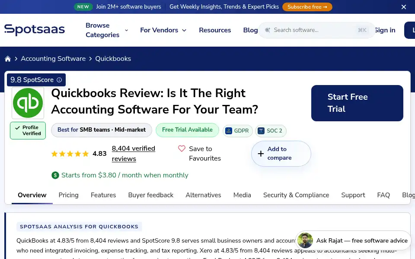Click the Free Trial Available tag
The image size is (415, 259).
(x=187, y=130)
